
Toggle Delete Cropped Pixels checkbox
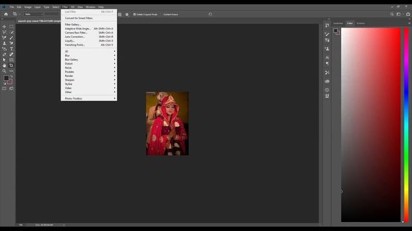tap(135, 14)
